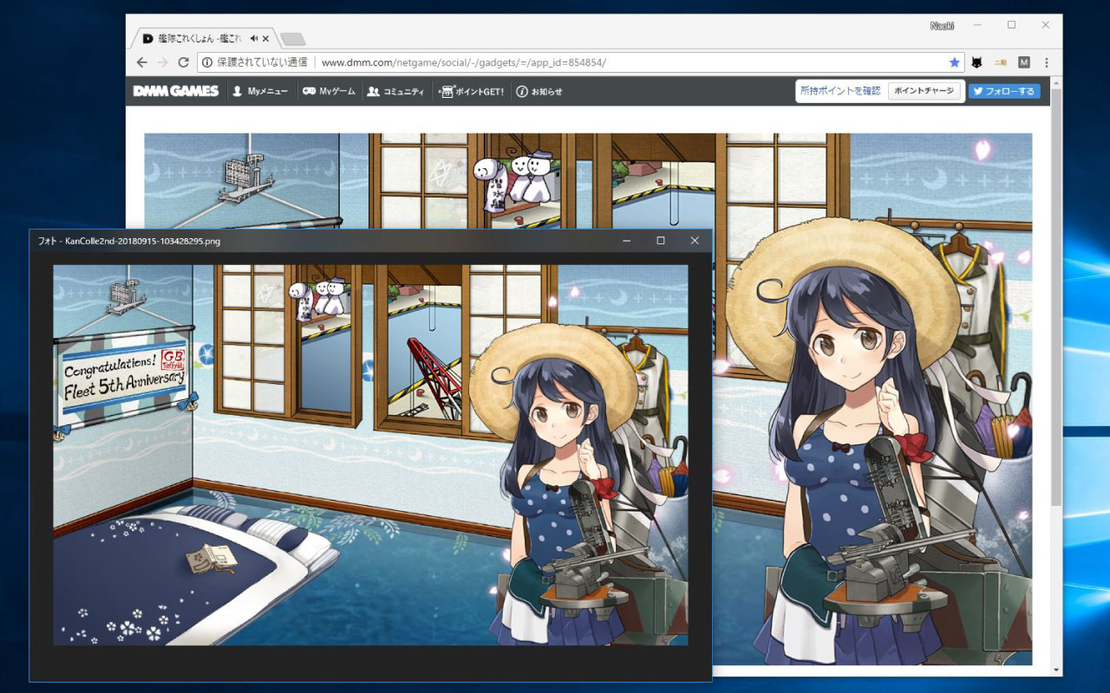Open the Chrome three-dot menu
This screenshot has width=1110, height=693.
(1047, 62)
